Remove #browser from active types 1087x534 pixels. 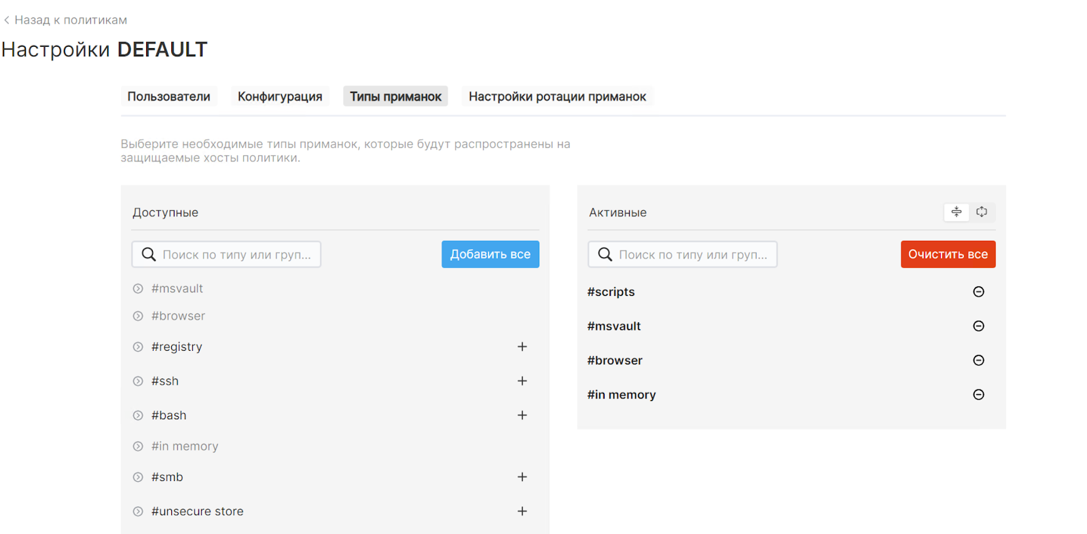tap(978, 360)
